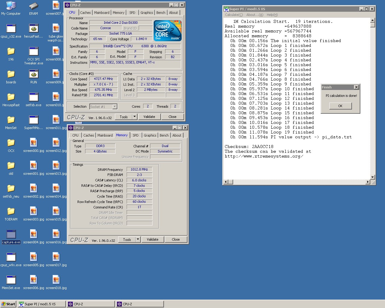This screenshot has width=385, height=308.
Task: Open the old folder icon
Action: pos(11,168)
